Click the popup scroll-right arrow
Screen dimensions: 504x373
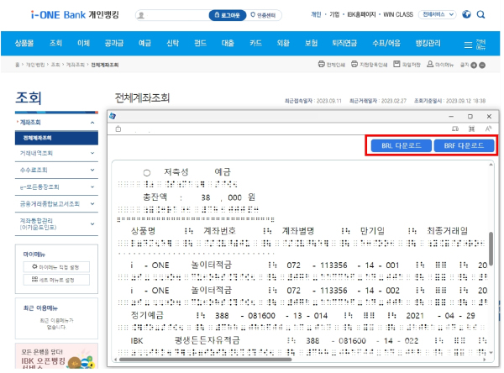(485, 360)
